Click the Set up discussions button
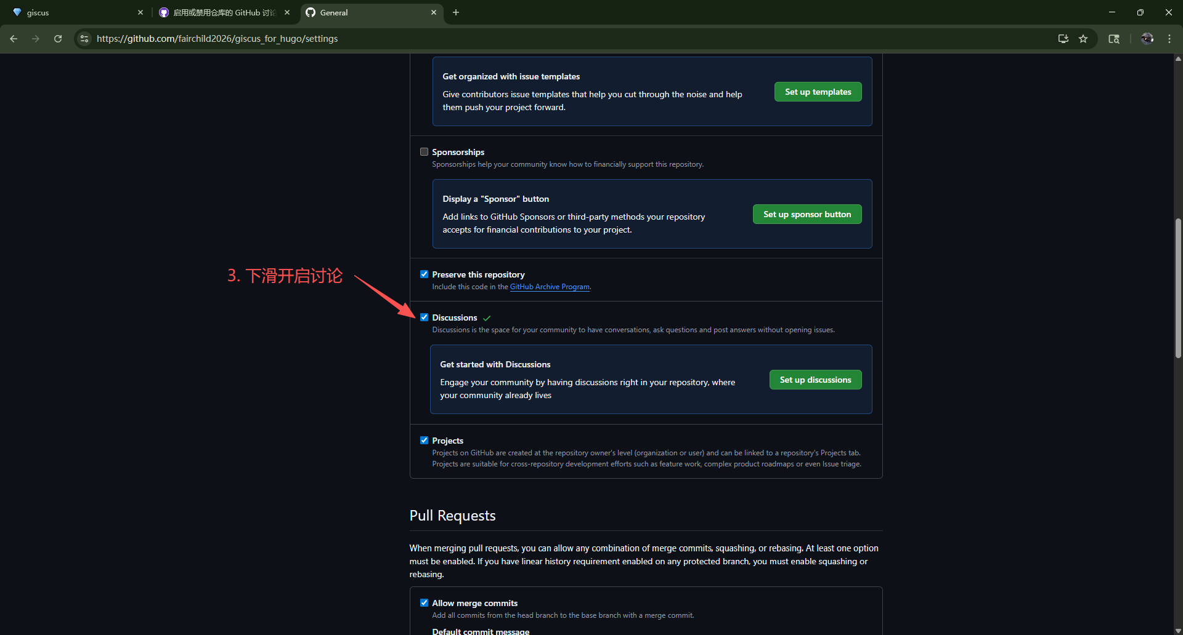This screenshot has width=1183, height=635. [x=815, y=380]
